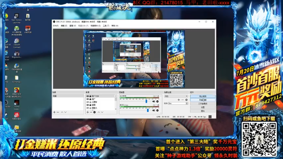The width and height of the screenshot is (283, 159).
Task: Select the 推广文本 source row
Action: point(100,96)
